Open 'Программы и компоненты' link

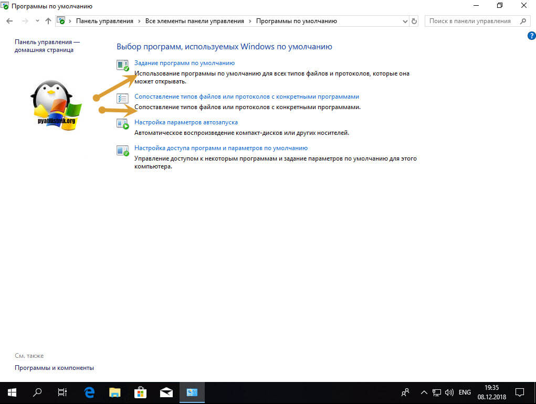click(x=54, y=368)
